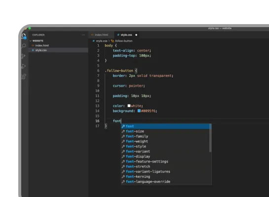Screen dimensions: 269x197
Task: Pick 'font-variant-ligatures' from suggestions
Action: coord(165,171)
